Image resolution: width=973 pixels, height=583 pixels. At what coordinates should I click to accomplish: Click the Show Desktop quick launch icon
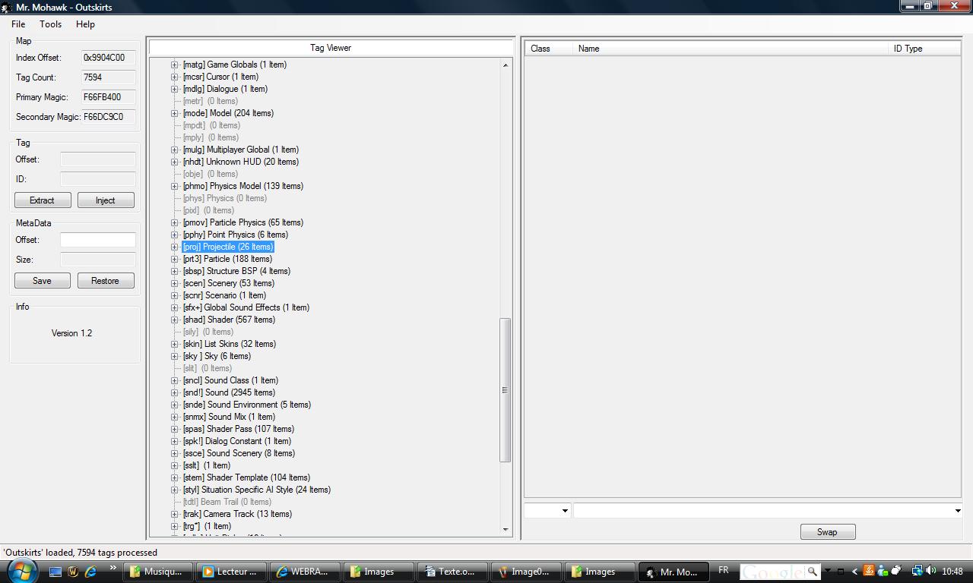pyautogui.click(x=55, y=572)
